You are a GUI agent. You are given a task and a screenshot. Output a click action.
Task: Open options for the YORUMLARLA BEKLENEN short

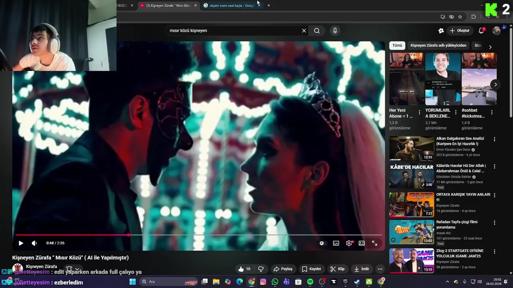(x=456, y=112)
